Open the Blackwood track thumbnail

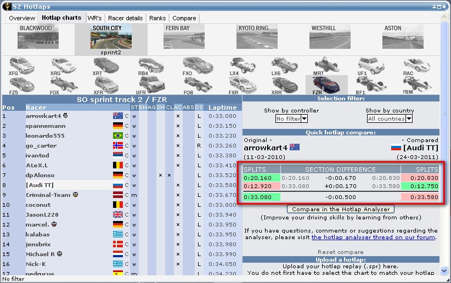[x=38, y=37]
